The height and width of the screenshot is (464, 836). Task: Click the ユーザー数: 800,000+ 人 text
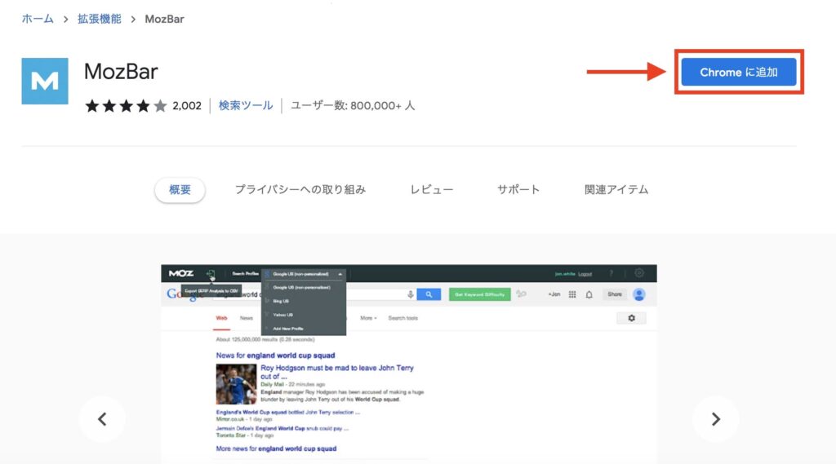[x=353, y=105]
